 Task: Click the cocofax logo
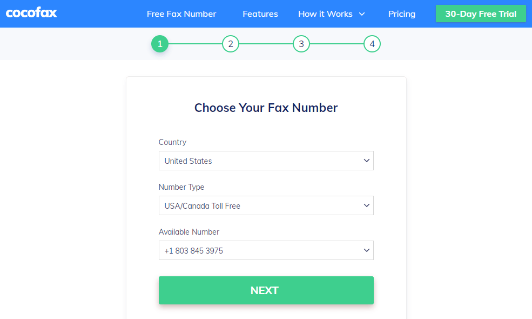pyautogui.click(x=31, y=13)
